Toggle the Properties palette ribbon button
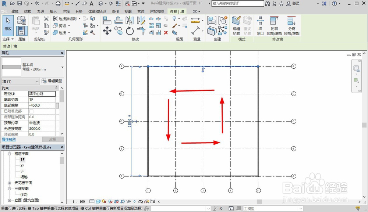The height and width of the screenshot is (212, 368). point(22,31)
